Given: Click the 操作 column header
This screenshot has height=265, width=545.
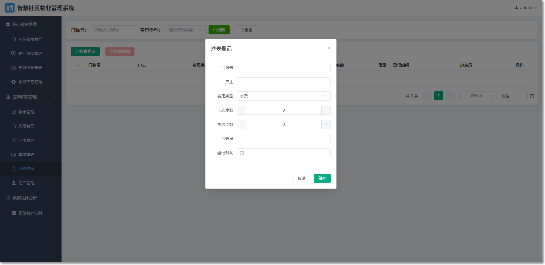Looking at the screenshot, I should [520, 65].
